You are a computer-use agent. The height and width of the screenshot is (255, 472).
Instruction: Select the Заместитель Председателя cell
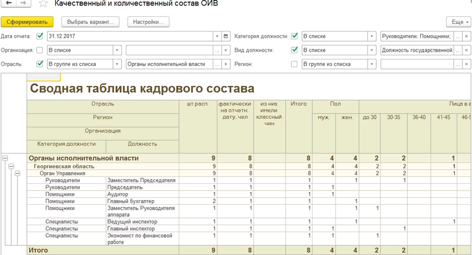143,180
